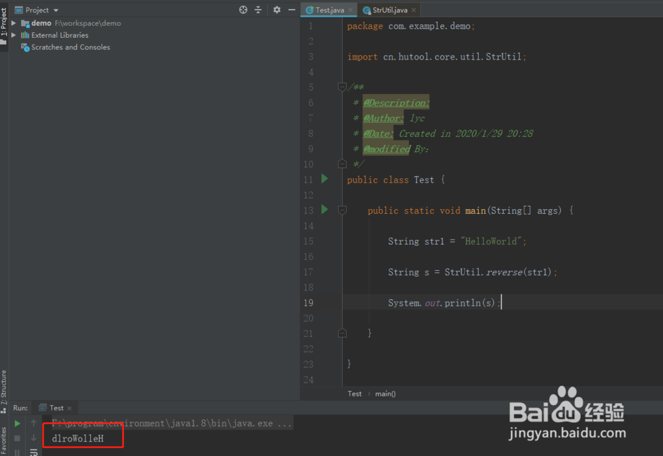Expand the demo project folder
663x456 pixels.
[13, 23]
